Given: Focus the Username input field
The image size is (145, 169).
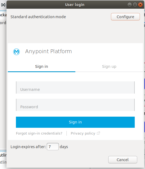Looking at the screenshot, I should pyautogui.click(x=75, y=88).
